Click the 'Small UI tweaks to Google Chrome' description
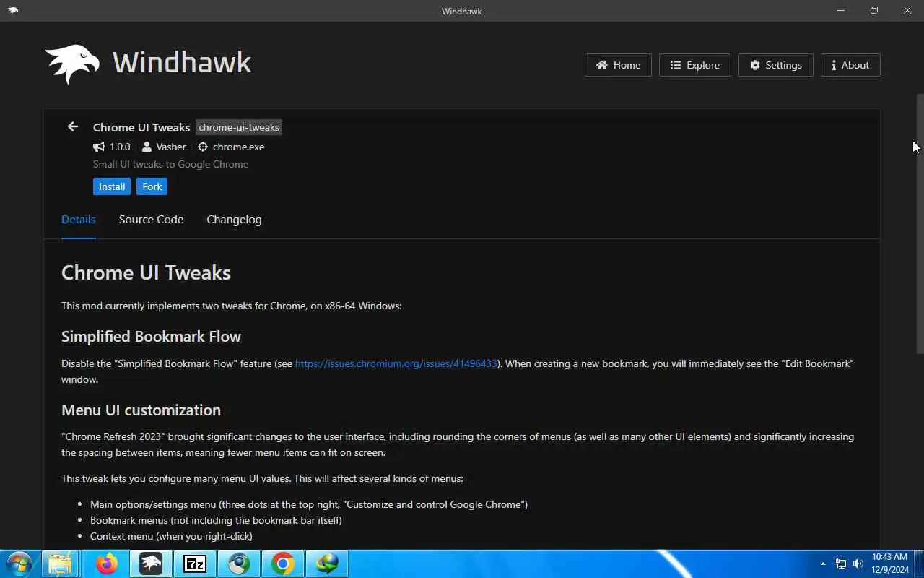Viewport: 924px width, 578px height. pos(170,164)
